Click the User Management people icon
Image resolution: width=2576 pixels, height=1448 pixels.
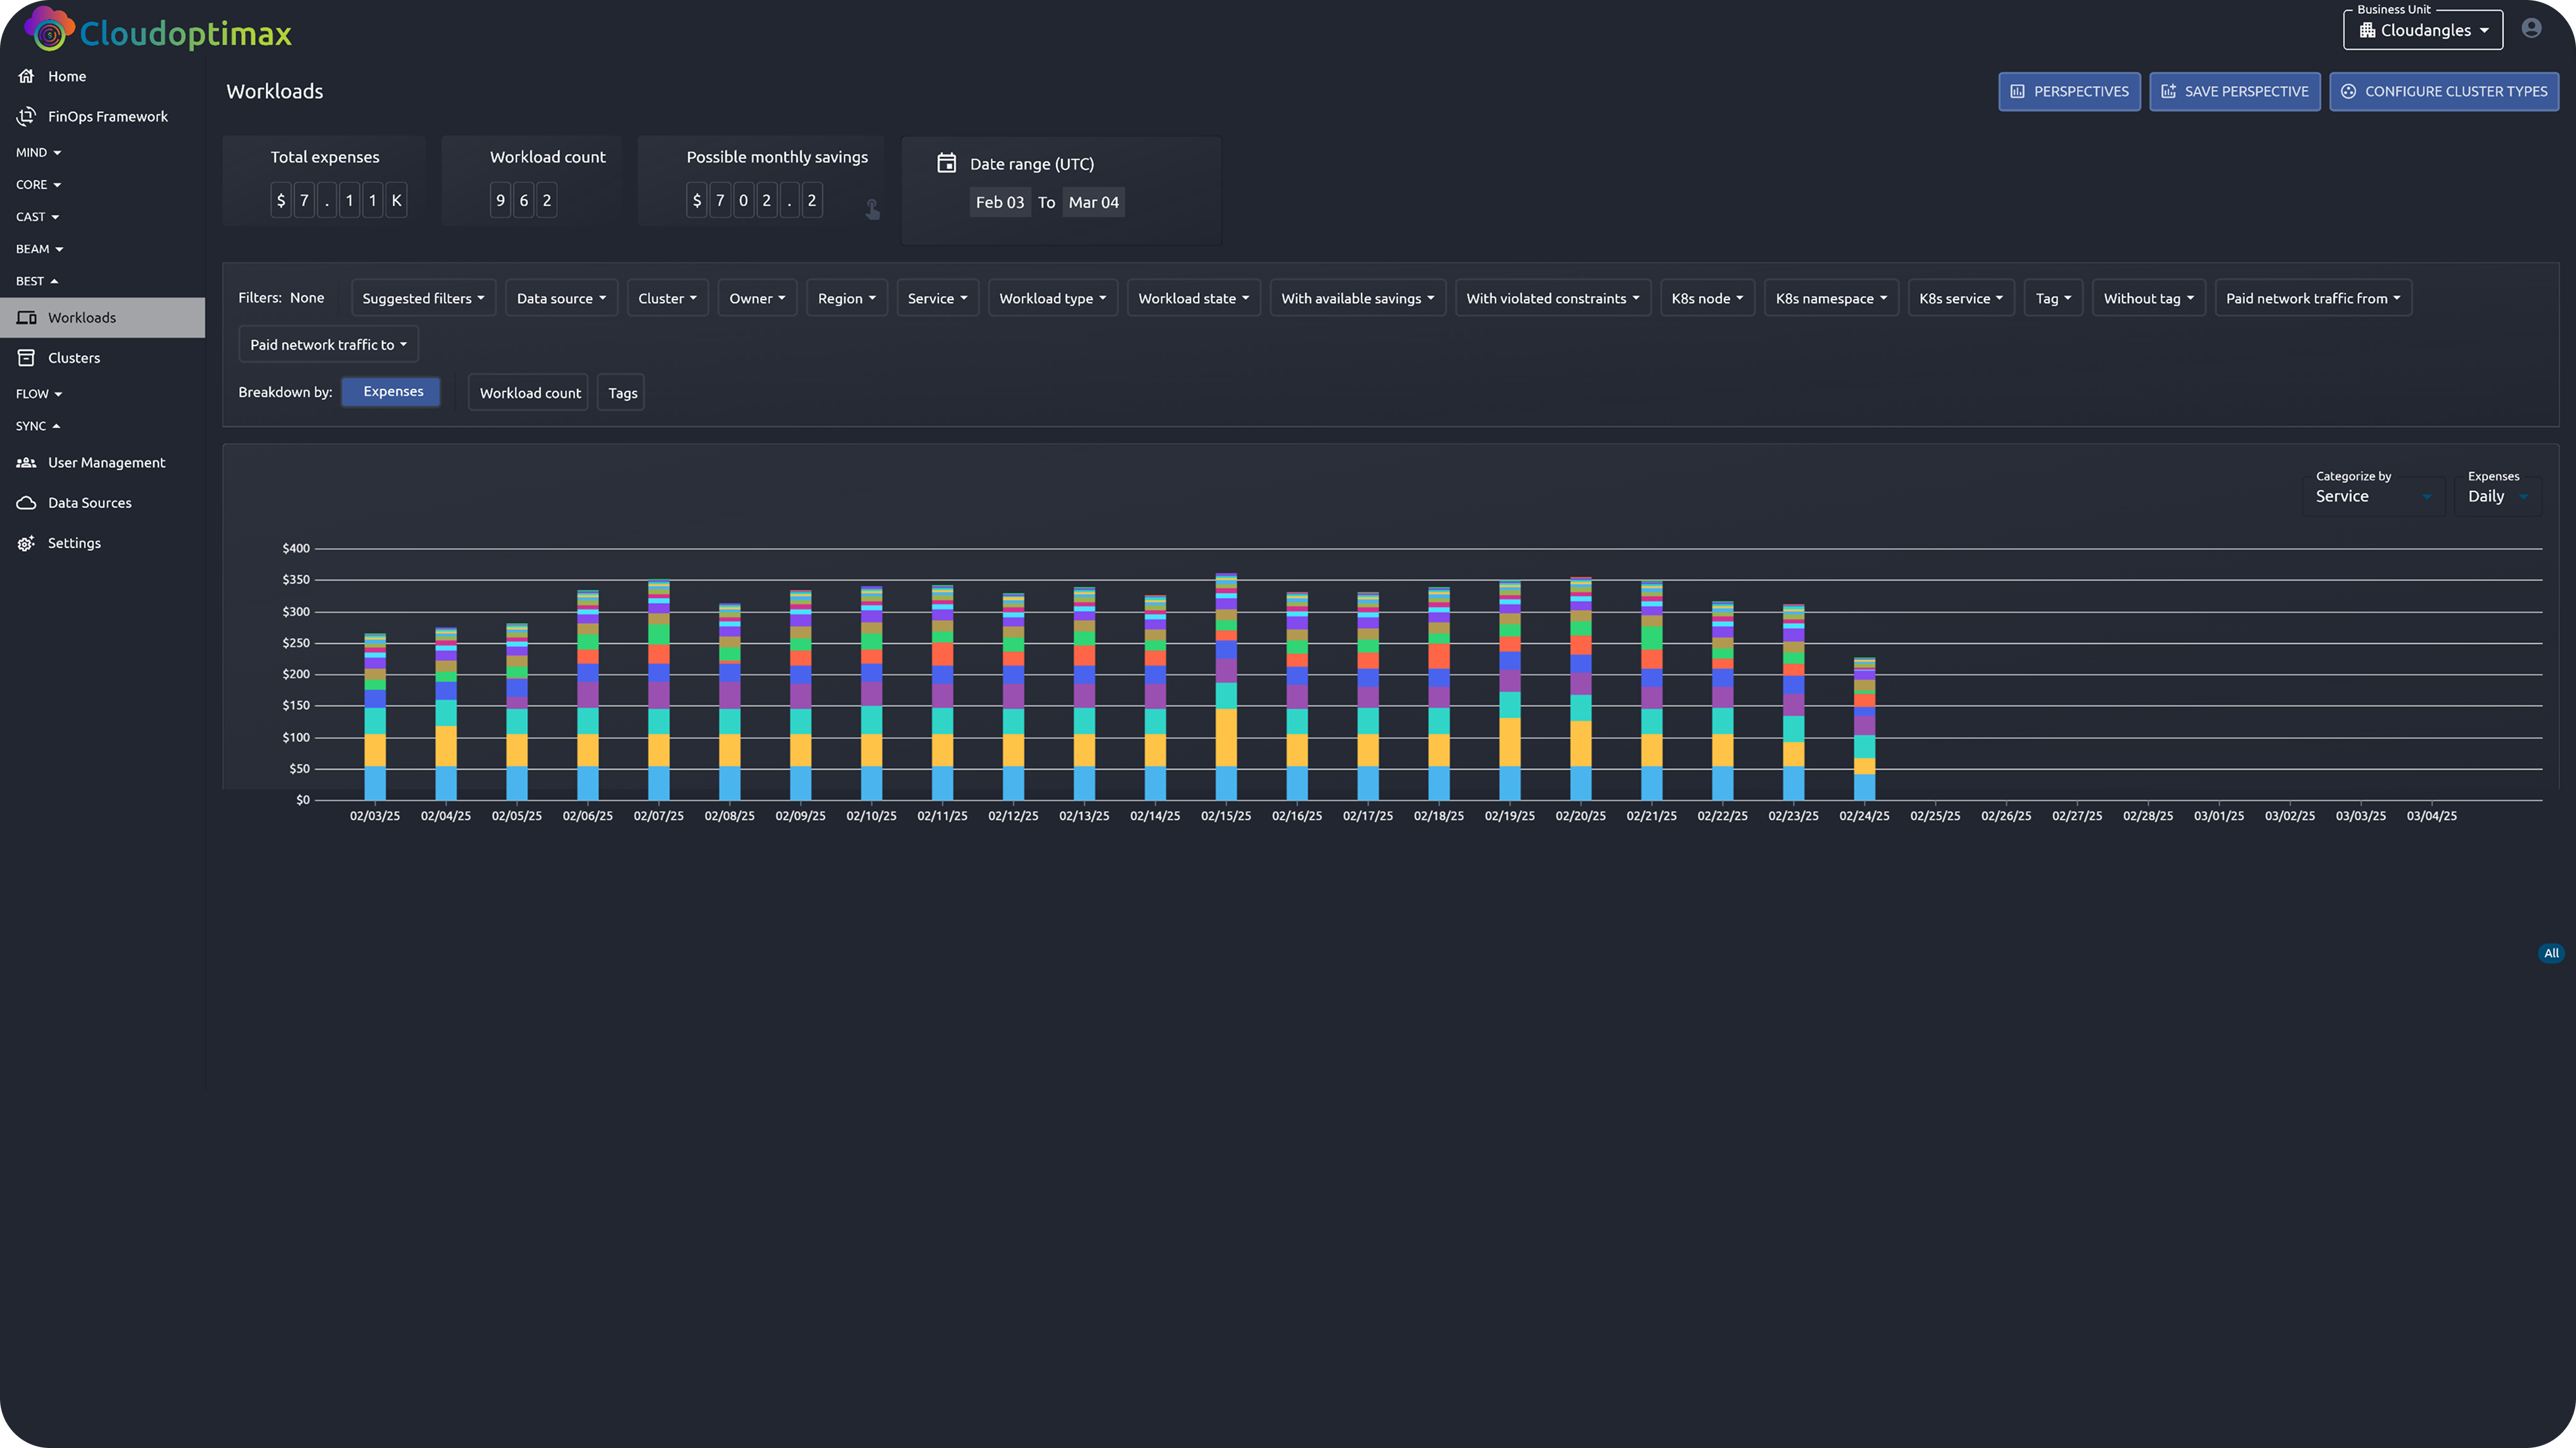27,462
